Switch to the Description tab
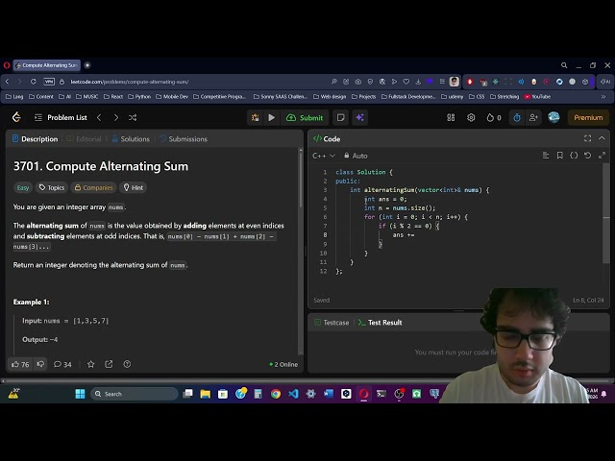This screenshot has width=615, height=461. [36, 138]
